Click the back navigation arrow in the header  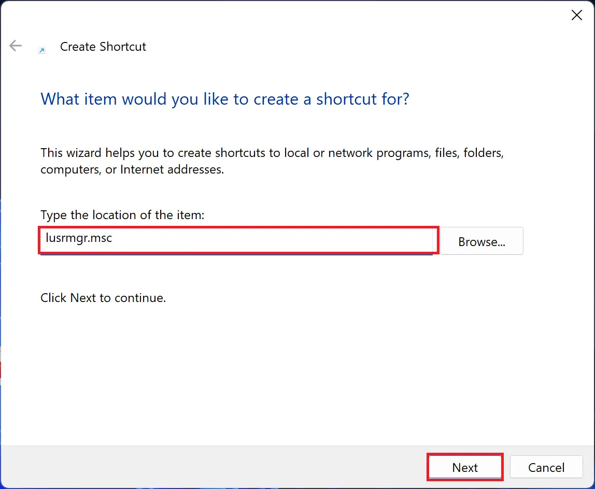click(x=15, y=46)
